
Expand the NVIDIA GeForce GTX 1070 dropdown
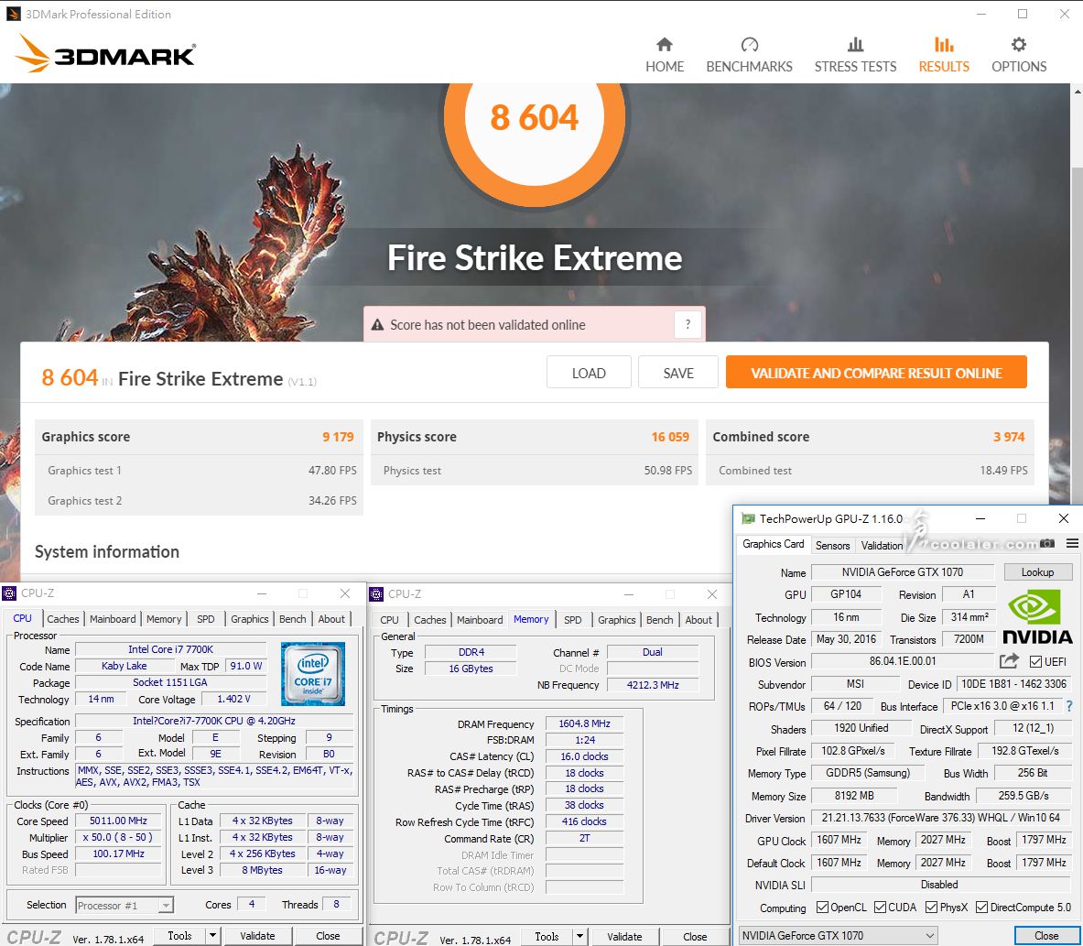click(930, 935)
